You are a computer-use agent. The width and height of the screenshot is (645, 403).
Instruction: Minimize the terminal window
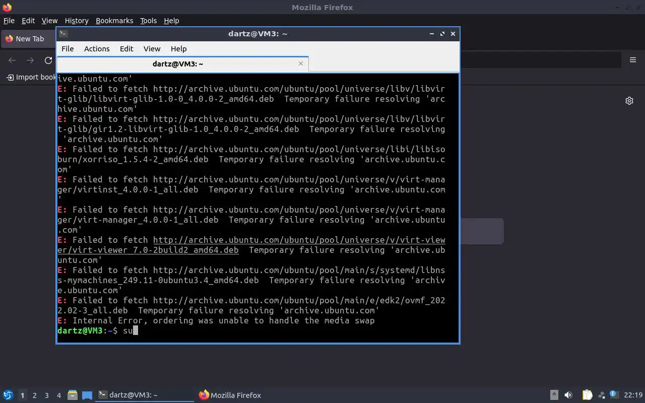coord(432,34)
